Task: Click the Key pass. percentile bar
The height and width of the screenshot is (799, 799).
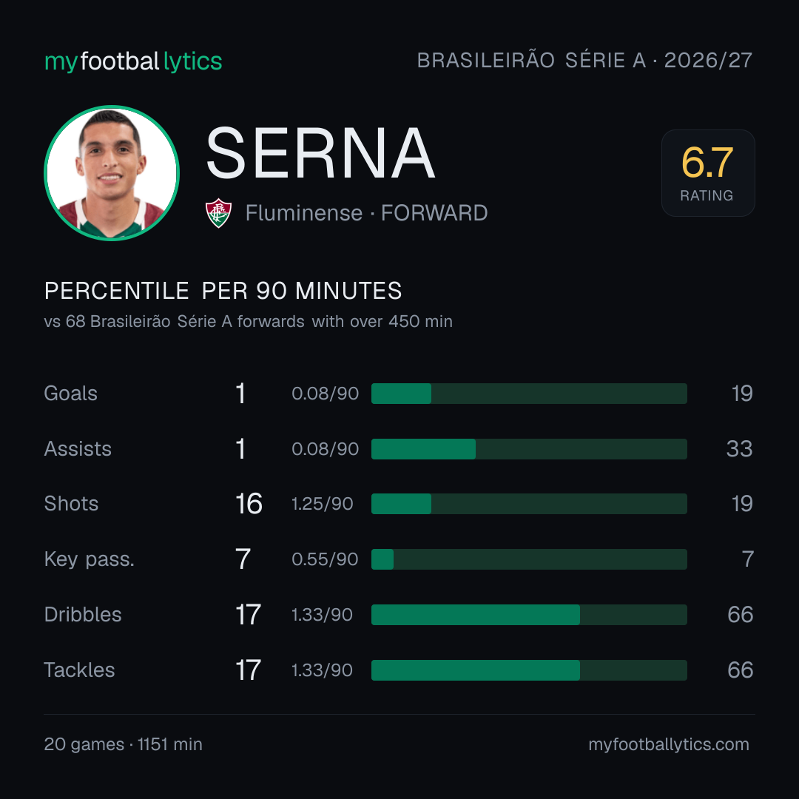Action: click(x=529, y=559)
